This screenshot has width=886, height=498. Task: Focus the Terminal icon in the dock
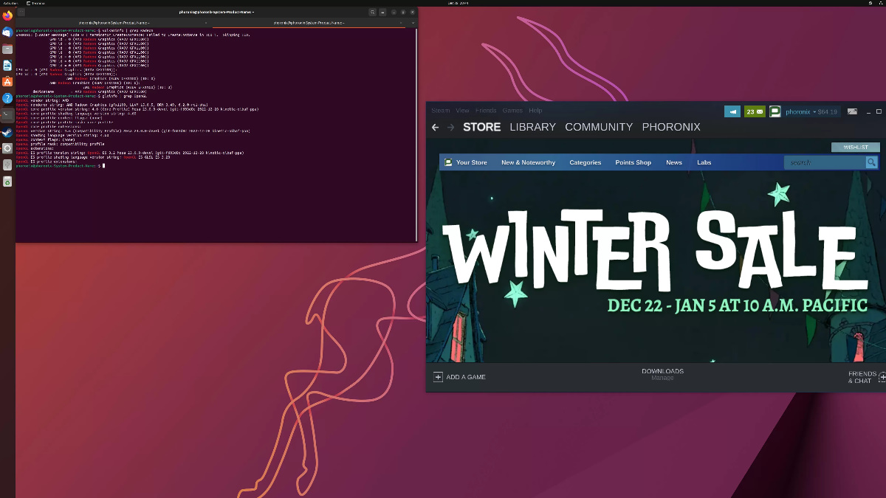click(x=7, y=114)
